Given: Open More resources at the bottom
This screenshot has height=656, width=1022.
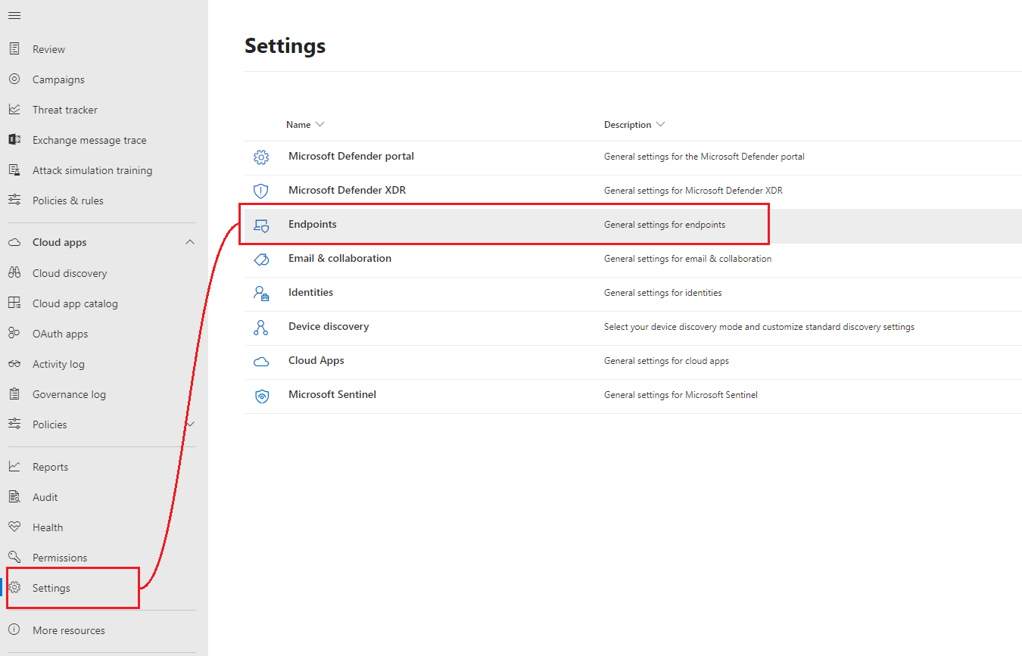Looking at the screenshot, I should pyautogui.click(x=69, y=630).
